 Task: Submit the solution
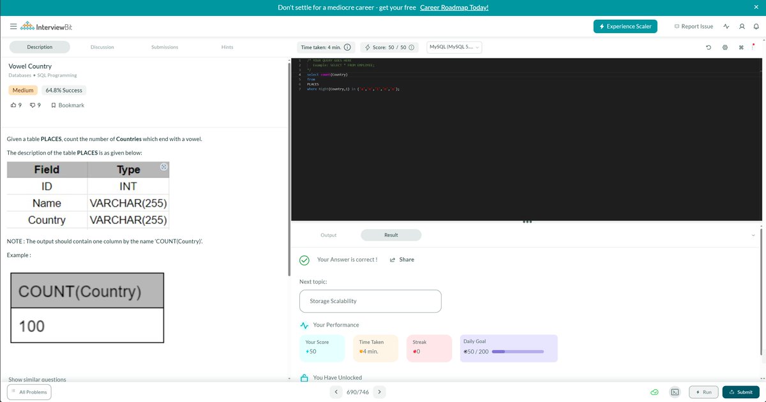(x=741, y=392)
